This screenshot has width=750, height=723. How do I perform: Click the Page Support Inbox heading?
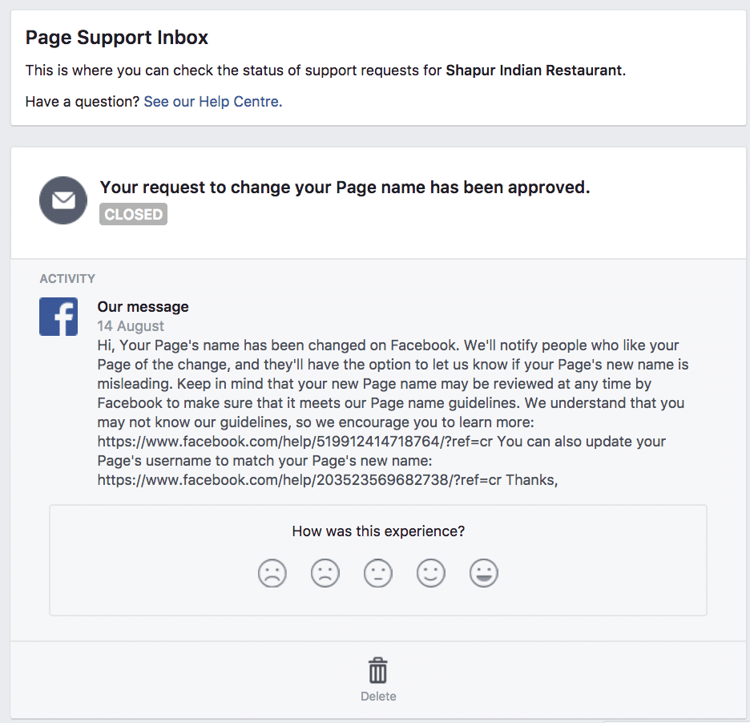(x=117, y=38)
